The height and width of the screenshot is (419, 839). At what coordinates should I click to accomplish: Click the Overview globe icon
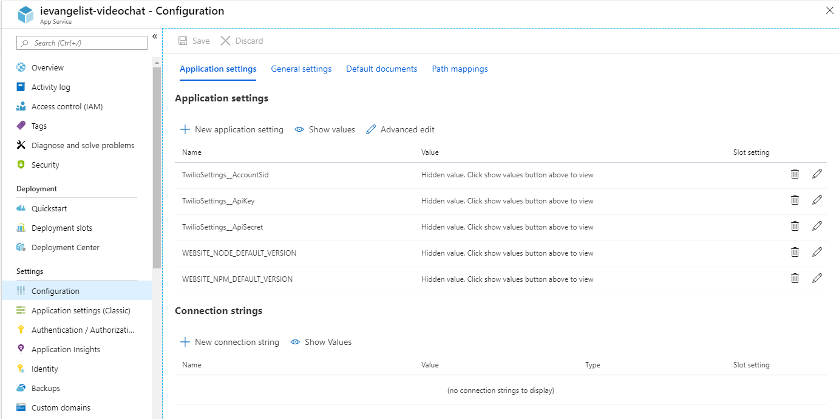(21, 67)
